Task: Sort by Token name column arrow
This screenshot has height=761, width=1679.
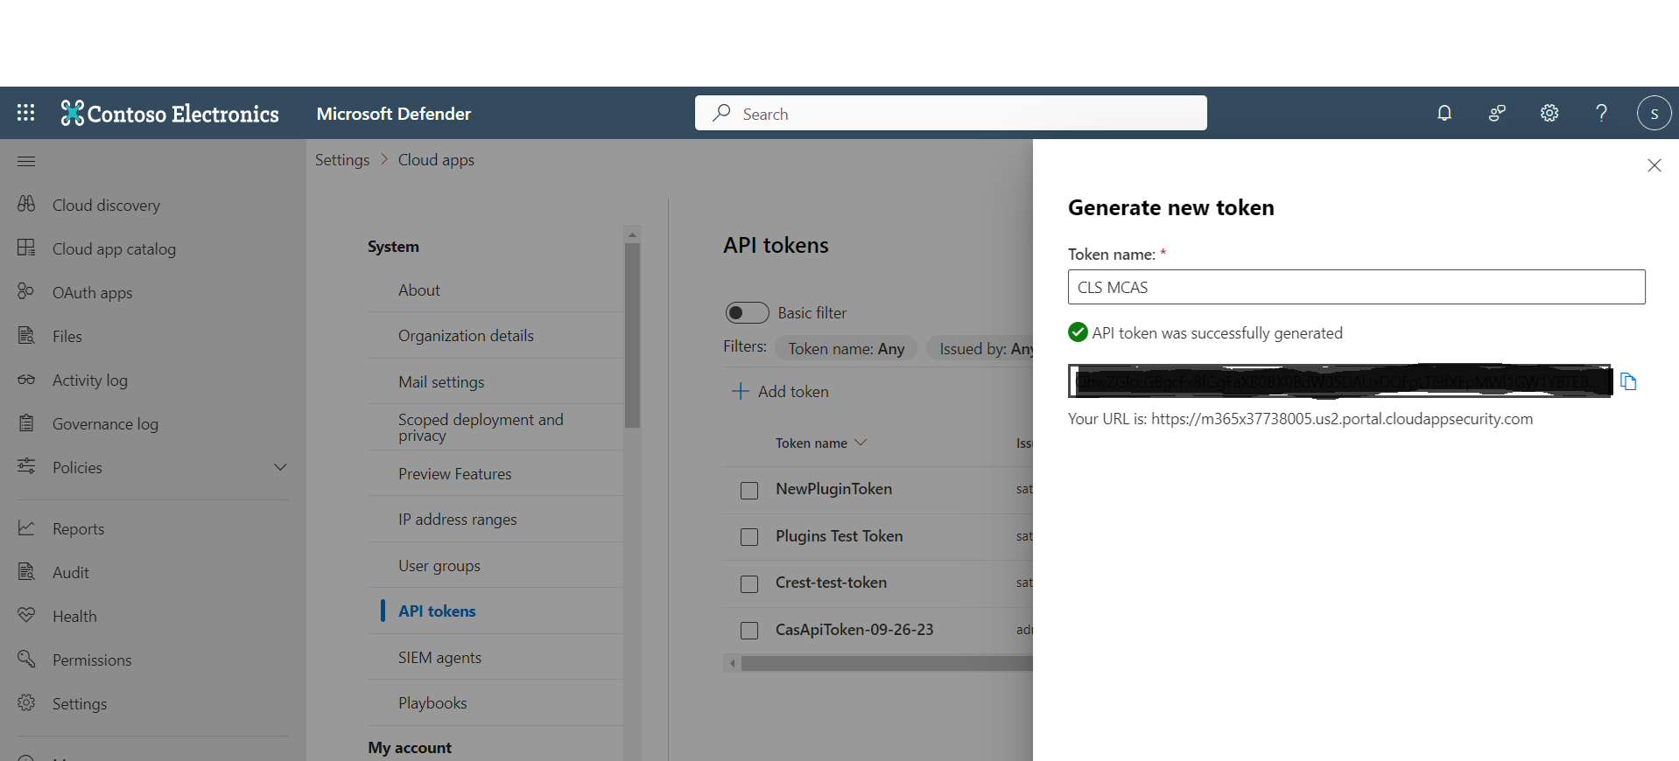Action: tap(861, 443)
